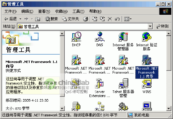Open the 工具(T) menu

point(78,11)
